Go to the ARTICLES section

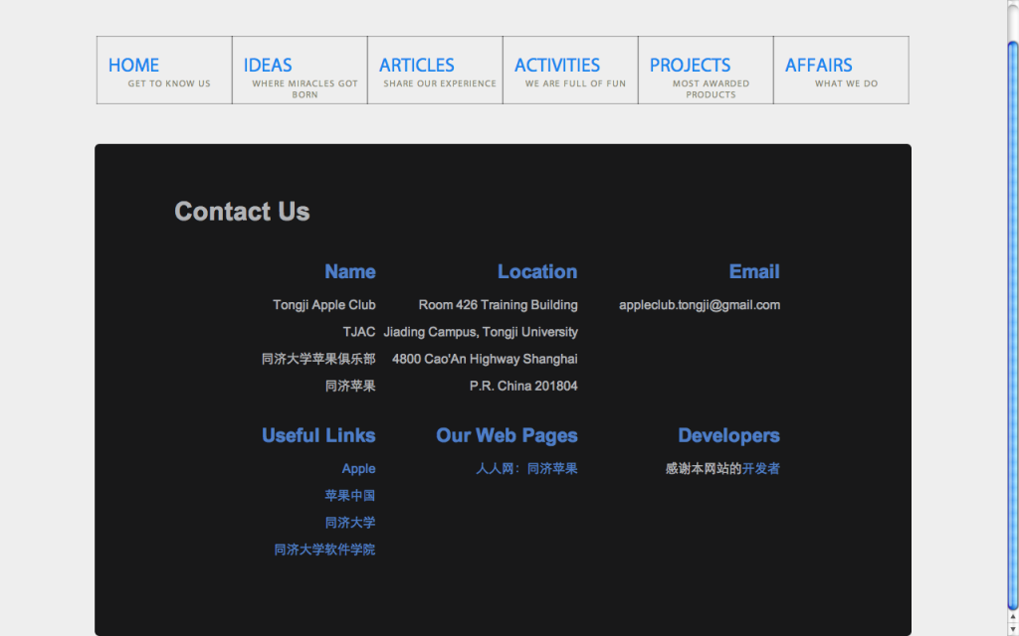pyautogui.click(x=435, y=71)
